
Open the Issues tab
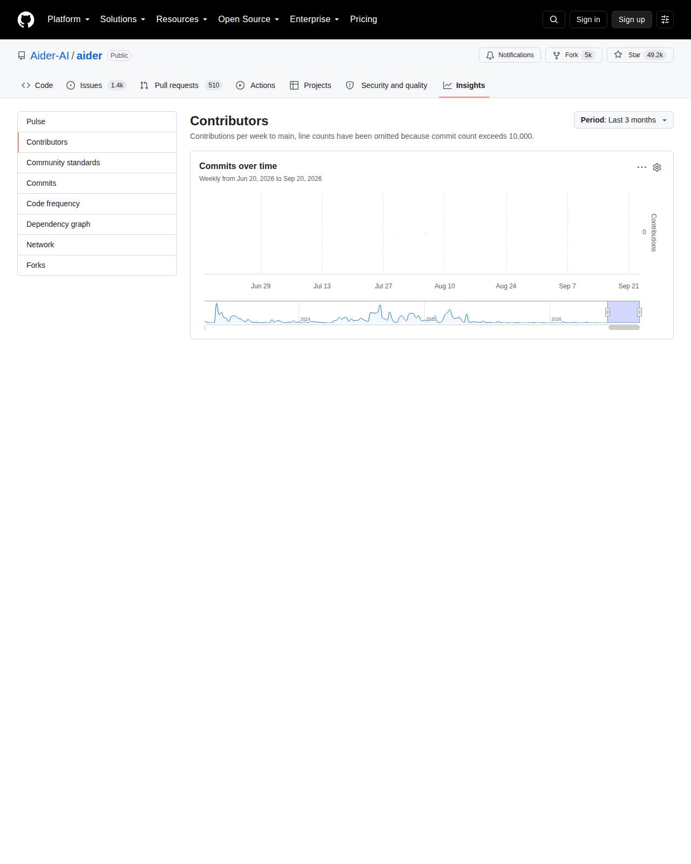[x=96, y=85]
